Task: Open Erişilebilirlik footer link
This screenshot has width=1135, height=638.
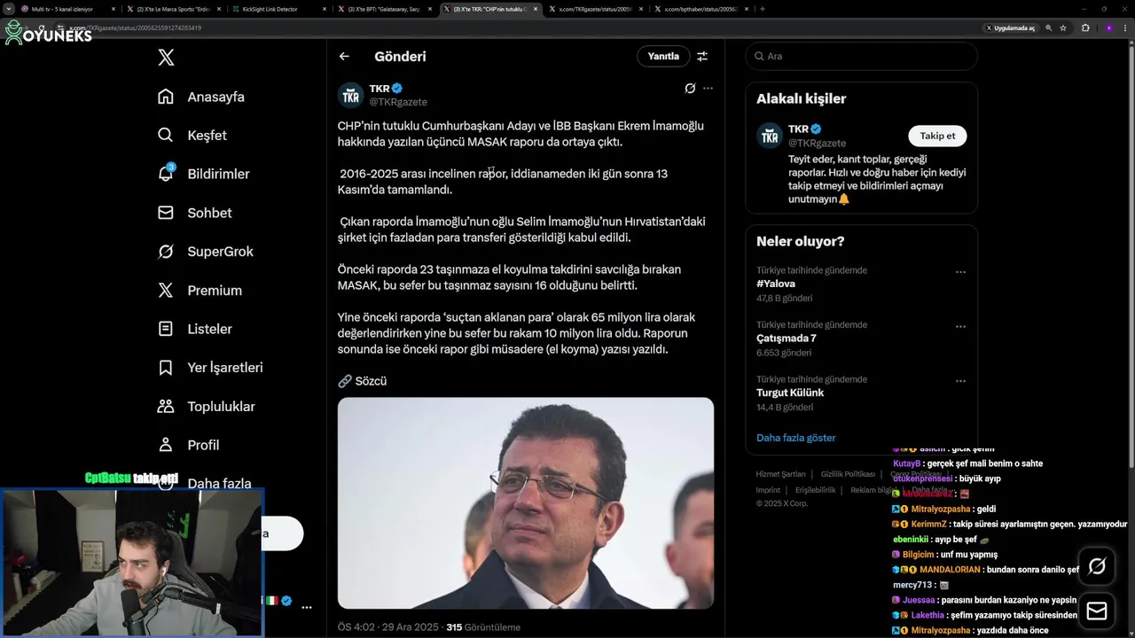Action: point(816,490)
